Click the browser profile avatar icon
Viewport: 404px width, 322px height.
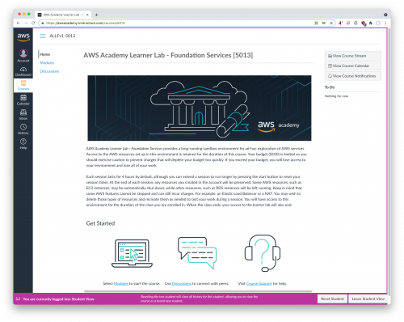tap(378, 23)
